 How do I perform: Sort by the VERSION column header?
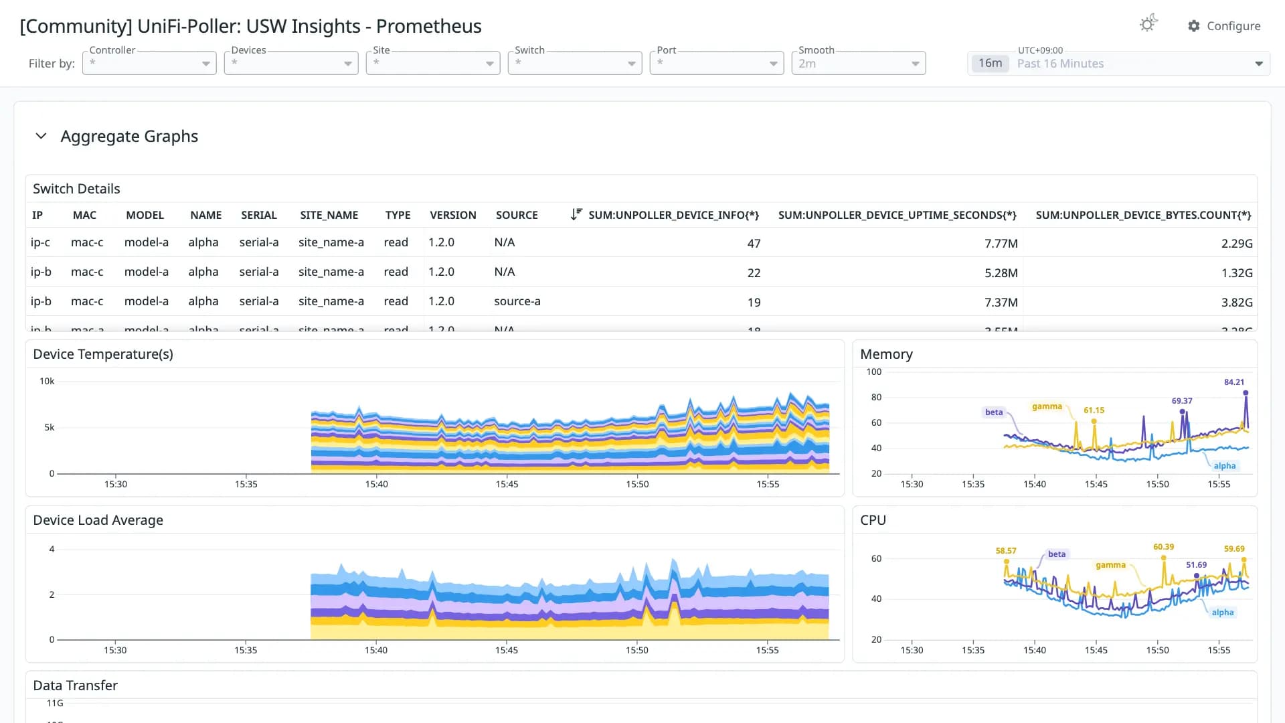pos(453,215)
